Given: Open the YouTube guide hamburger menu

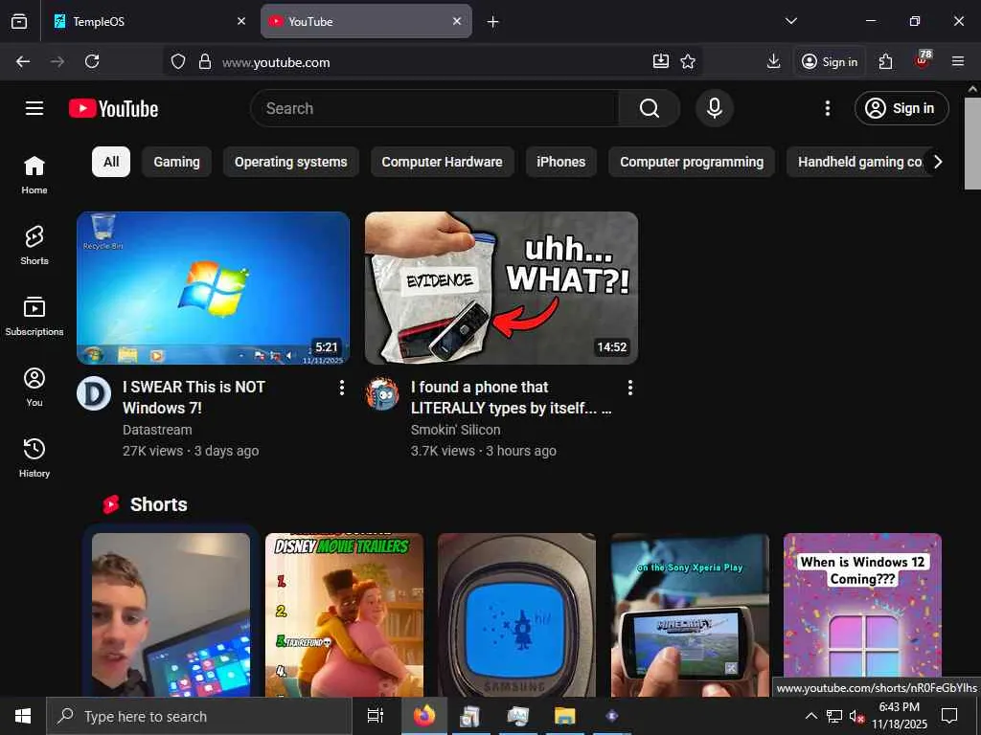Looking at the screenshot, I should 34,108.
